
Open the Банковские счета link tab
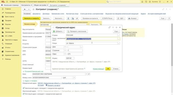click(x=58, y=14)
